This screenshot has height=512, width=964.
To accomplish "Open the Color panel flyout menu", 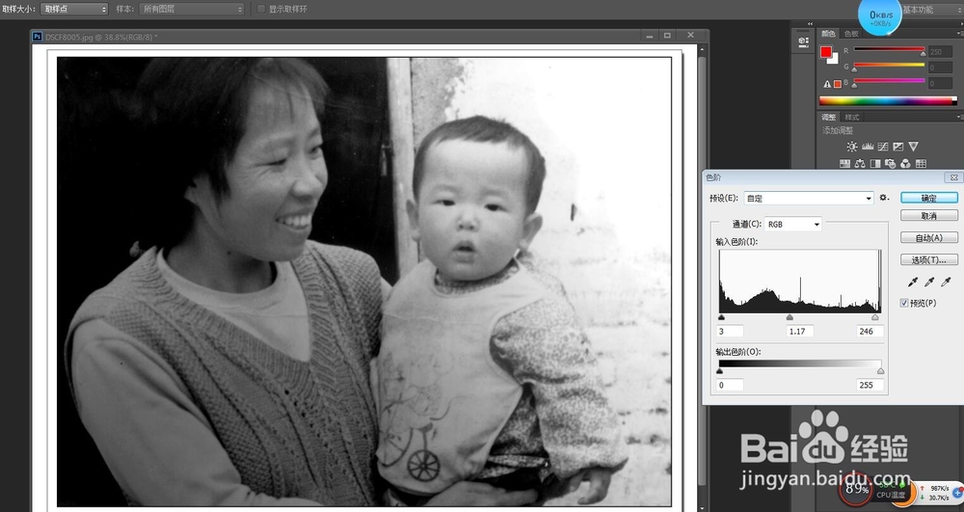I will [960, 33].
